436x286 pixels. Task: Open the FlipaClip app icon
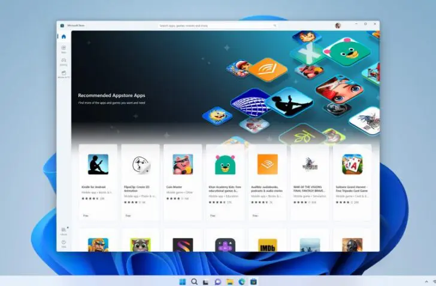140,165
